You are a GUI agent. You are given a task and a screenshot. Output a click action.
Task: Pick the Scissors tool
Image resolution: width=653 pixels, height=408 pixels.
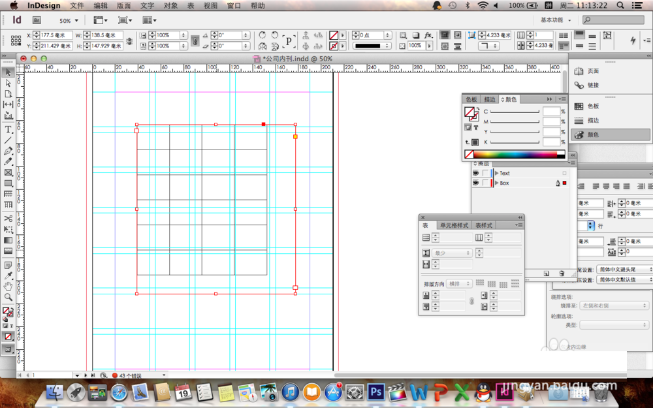[x=8, y=218]
